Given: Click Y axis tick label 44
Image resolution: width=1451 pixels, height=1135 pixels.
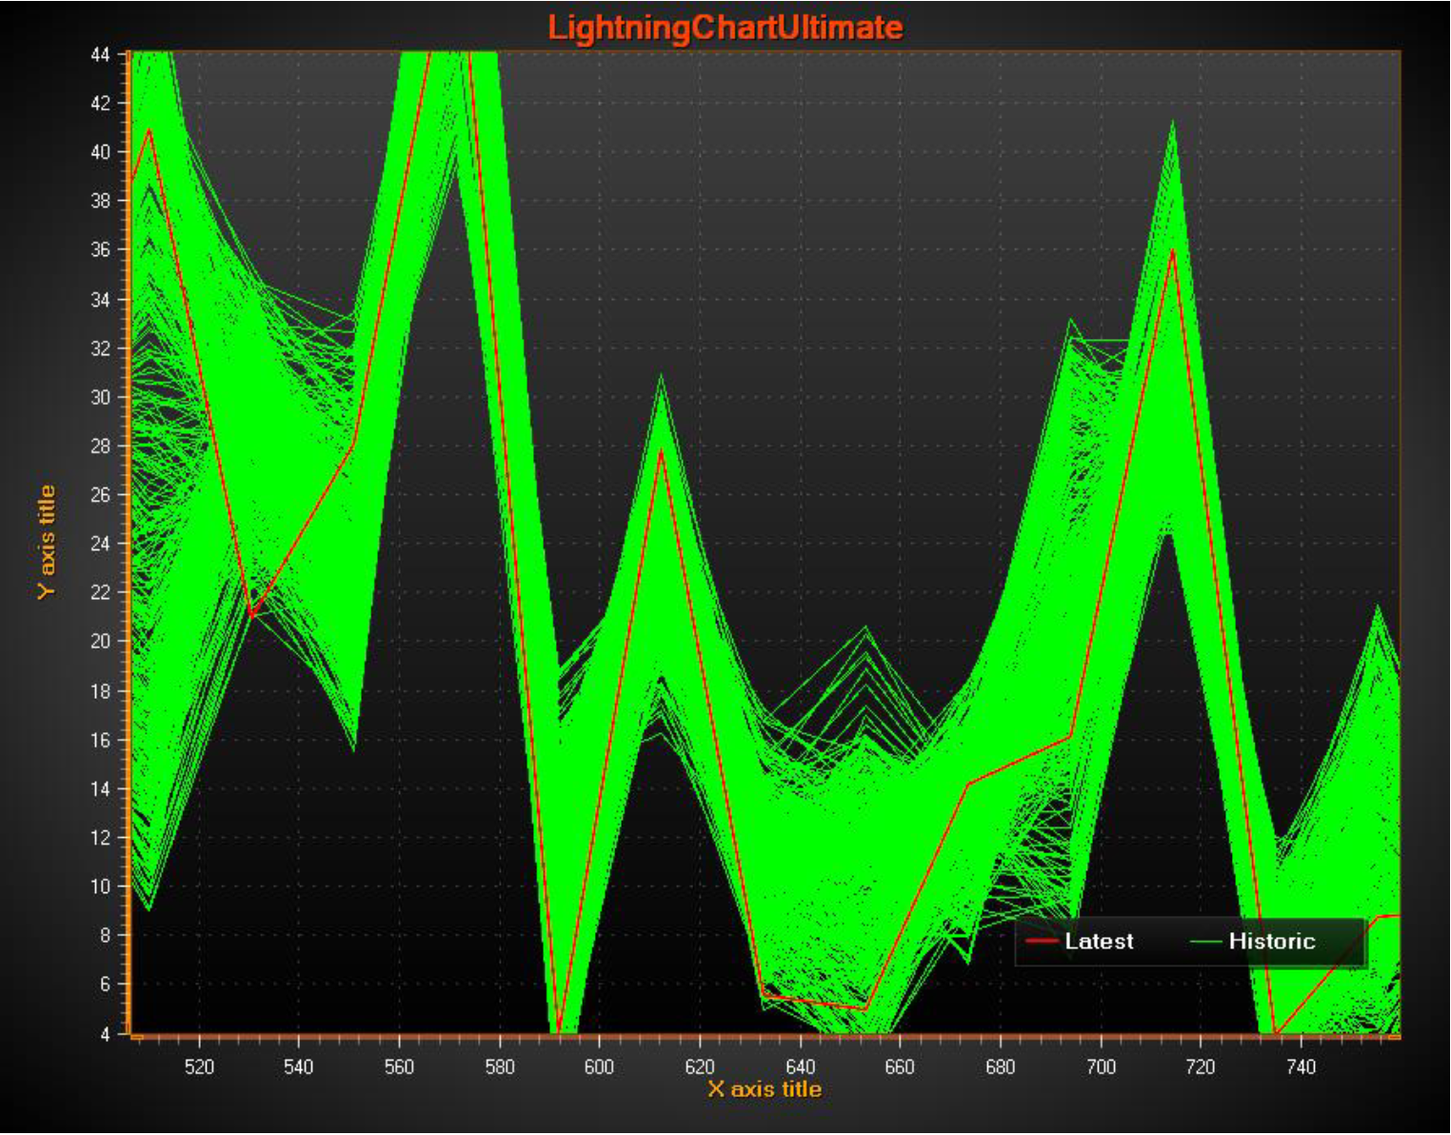Looking at the screenshot, I should click(x=101, y=54).
